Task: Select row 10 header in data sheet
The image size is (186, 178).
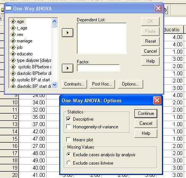Action: click(x=9, y=102)
